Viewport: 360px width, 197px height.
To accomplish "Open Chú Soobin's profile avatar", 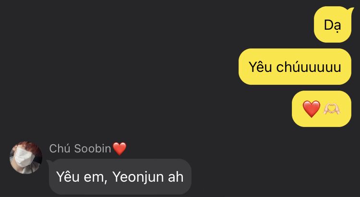I will coord(26,158).
